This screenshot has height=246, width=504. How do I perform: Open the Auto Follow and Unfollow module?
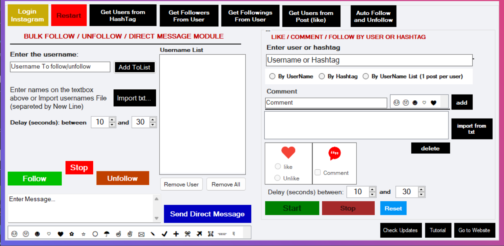373,16
